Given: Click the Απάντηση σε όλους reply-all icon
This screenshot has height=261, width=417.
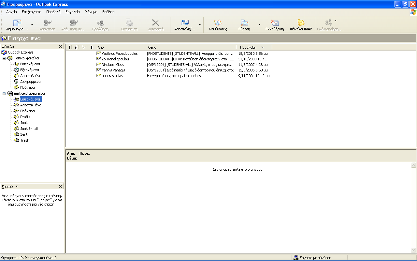Looking at the screenshot, I should (74, 23).
